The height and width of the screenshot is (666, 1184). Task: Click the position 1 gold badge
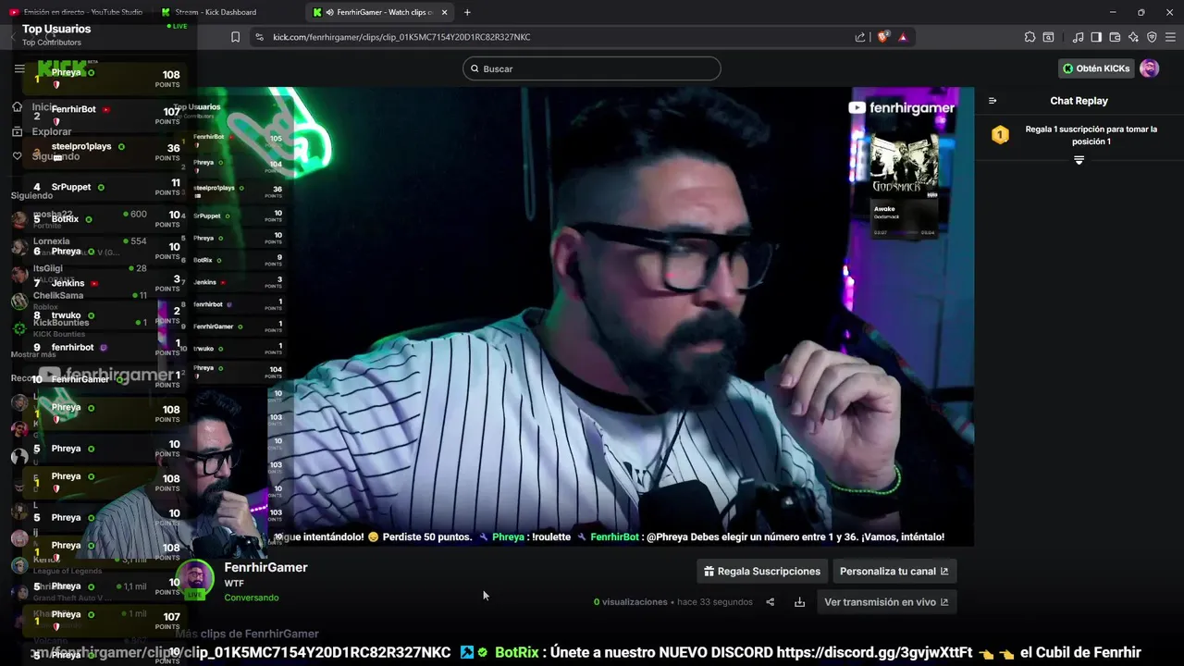tap(1000, 135)
